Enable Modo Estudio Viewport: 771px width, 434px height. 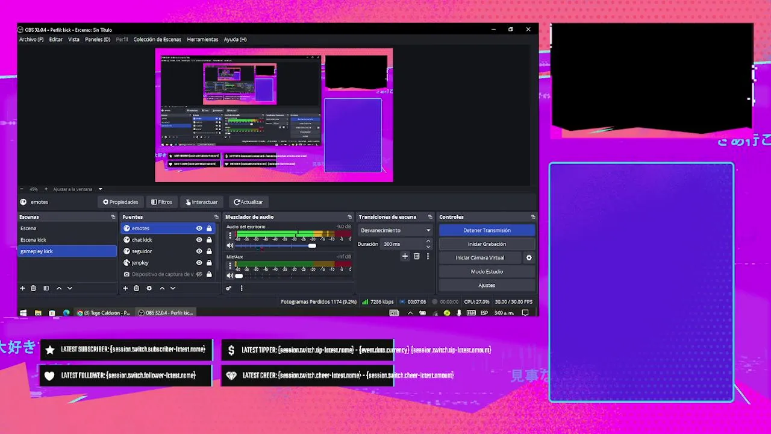(x=487, y=271)
